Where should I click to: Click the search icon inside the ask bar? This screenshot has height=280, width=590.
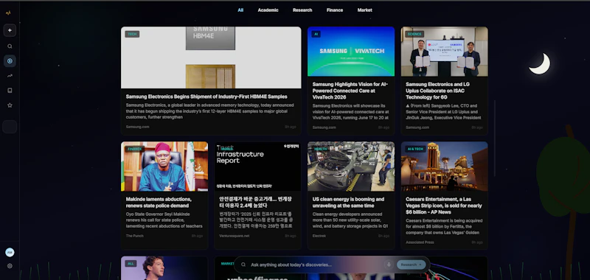pos(243,265)
